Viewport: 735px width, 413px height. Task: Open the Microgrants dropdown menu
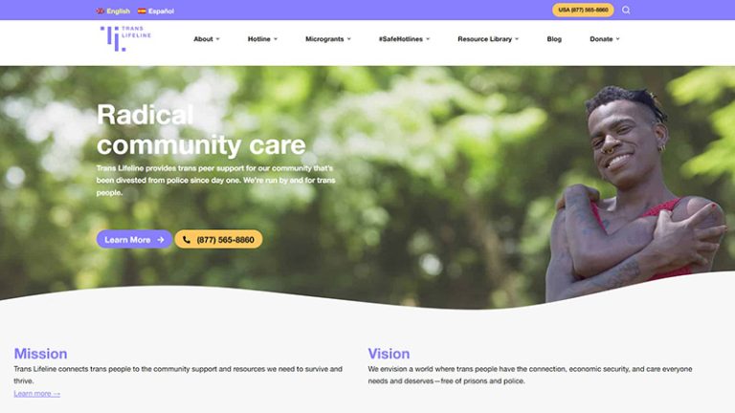pyautogui.click(x=328, y=39)
